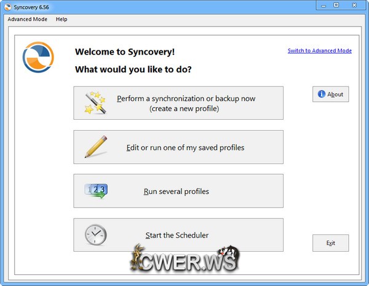369x286 pixels.
Task: Open the Help menu
Action: click(61, 19)
